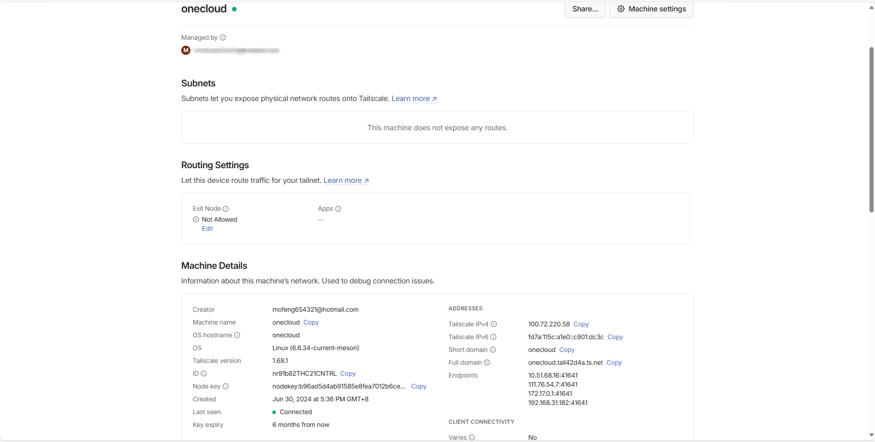
Task: Click the info icon beside Managed by
Action: pos(223,37)
